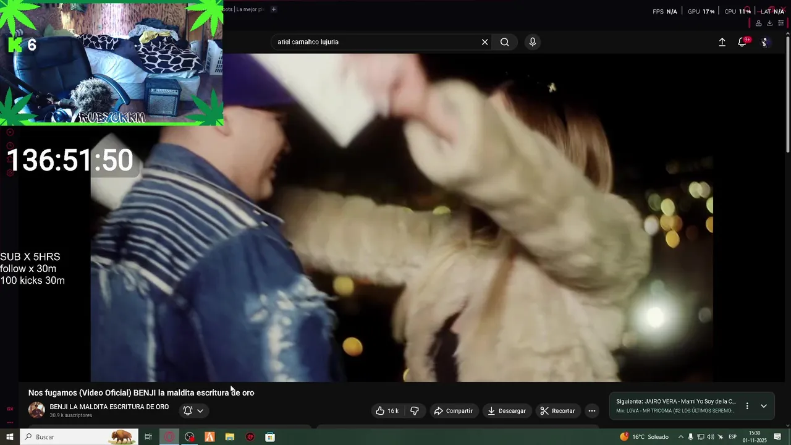Click the Recortar clip button

[x=558, y=411]
